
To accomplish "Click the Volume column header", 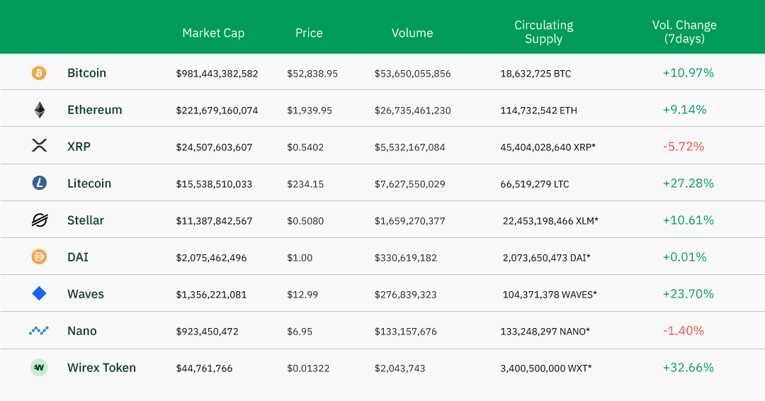I will coord(412,33).
